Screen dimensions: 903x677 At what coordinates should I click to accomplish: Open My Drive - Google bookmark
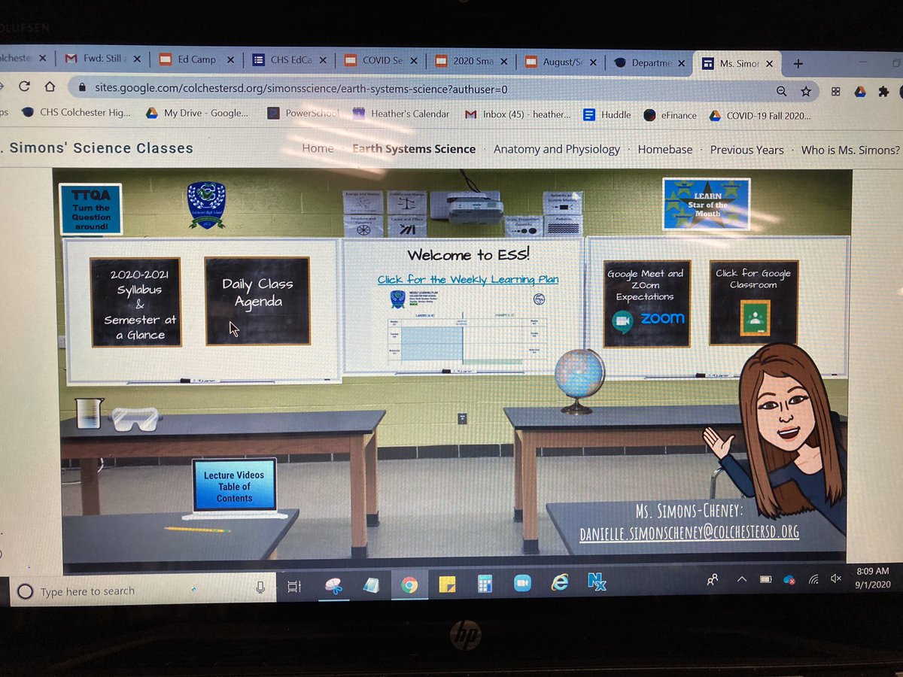[x=196, y=113]
